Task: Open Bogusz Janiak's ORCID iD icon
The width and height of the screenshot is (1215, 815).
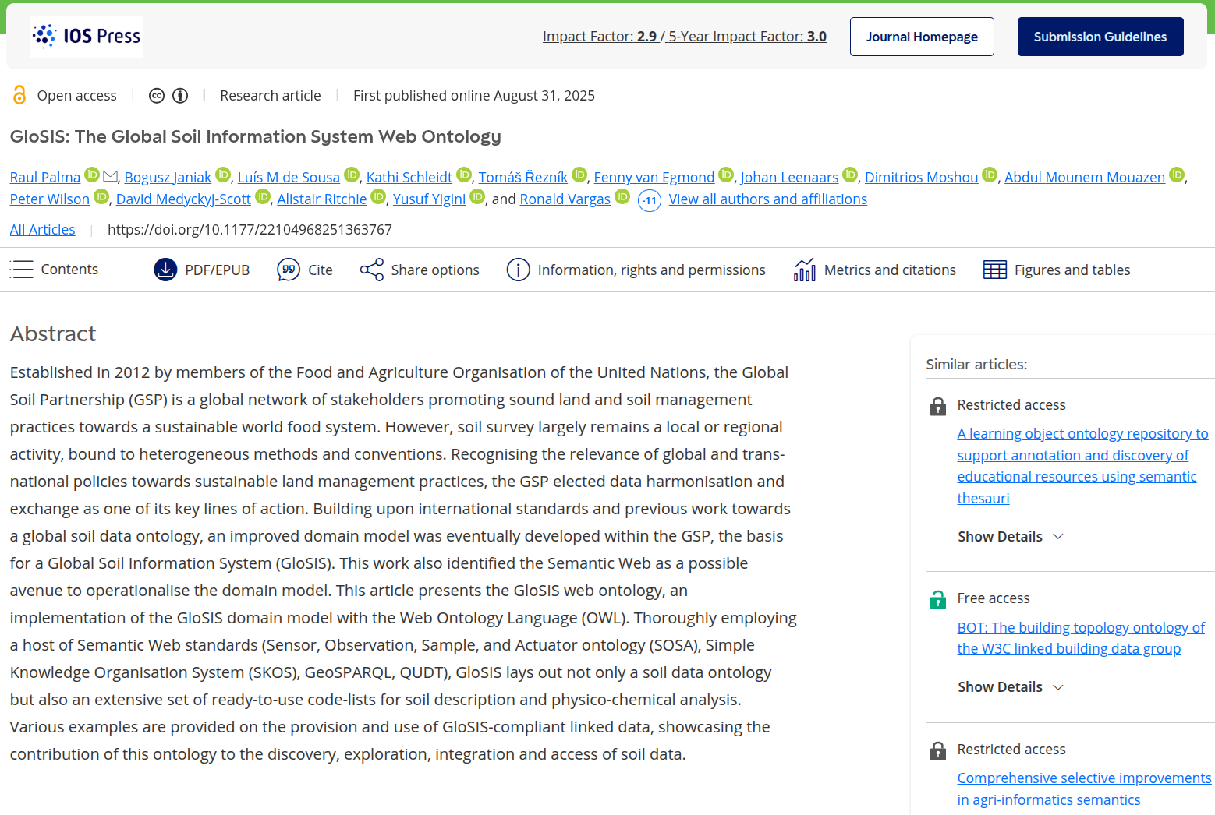Action: [x=223, y=175]
